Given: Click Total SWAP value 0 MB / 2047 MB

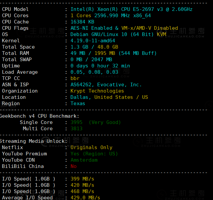Looking at the screenshot, I should pyautogui.click(x=91, y=60).
